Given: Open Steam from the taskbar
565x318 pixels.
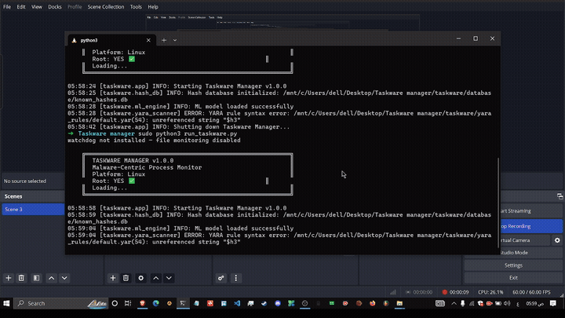Looking at the screenshot, I should pos(264,303).
